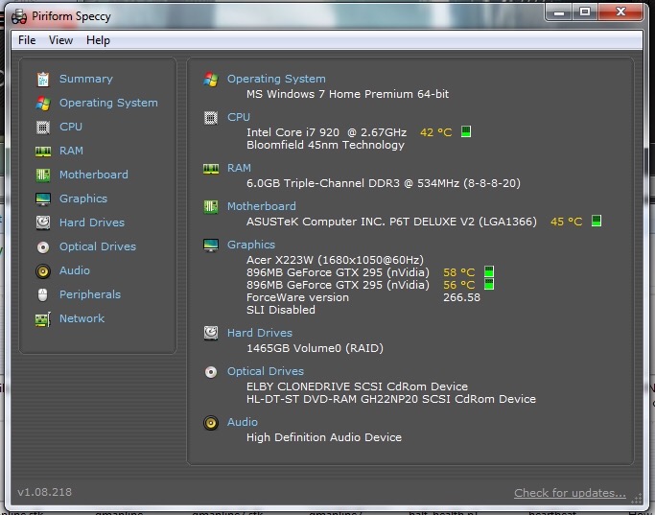
Task: Click the Motherboard heading link in summary
Action: (262, 206)
